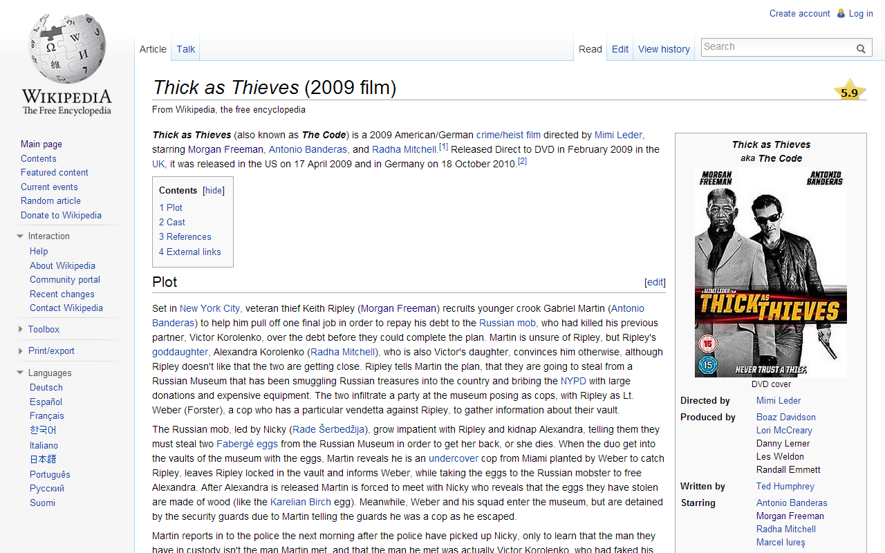Open Marcel Iureș in infobox

pos(781,543)
